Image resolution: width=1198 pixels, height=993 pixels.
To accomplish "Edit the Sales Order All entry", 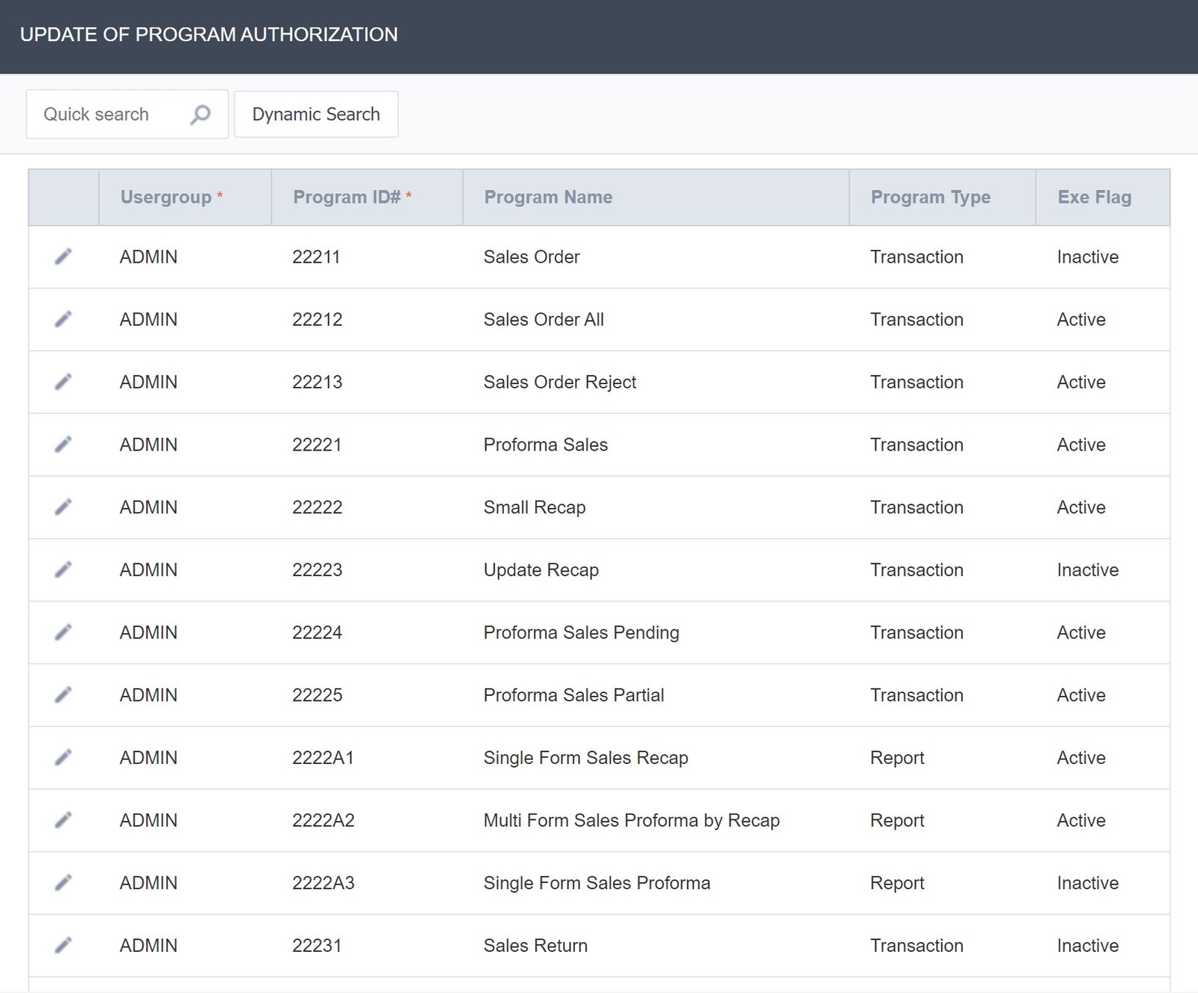I will (x=64, y=320).
